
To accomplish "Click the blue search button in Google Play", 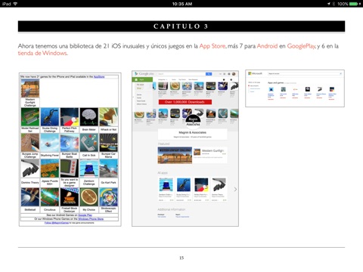I will pos(209,74).
